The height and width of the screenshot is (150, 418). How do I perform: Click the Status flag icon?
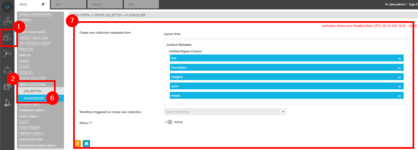coord(91,123)
